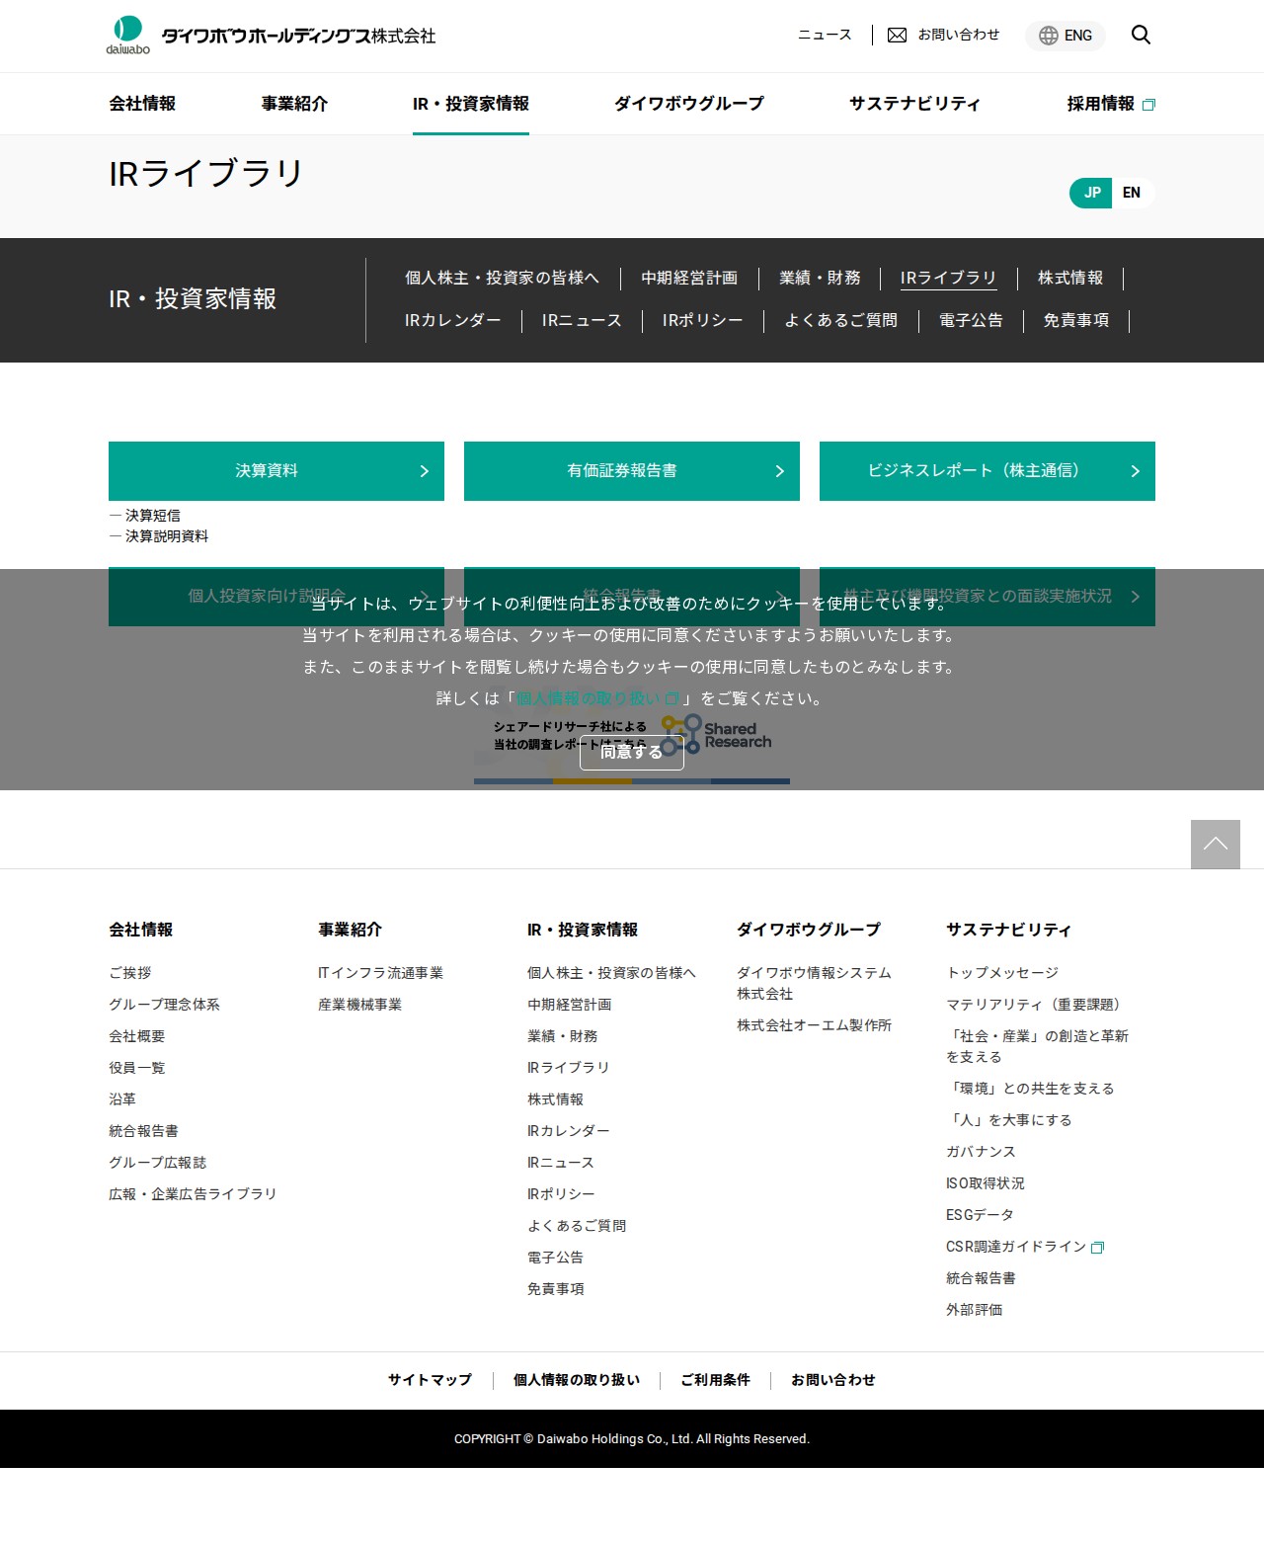1264x1544 pixels.
Task: Open IRニュース in dark submenu
Action: tap(582, 321)
